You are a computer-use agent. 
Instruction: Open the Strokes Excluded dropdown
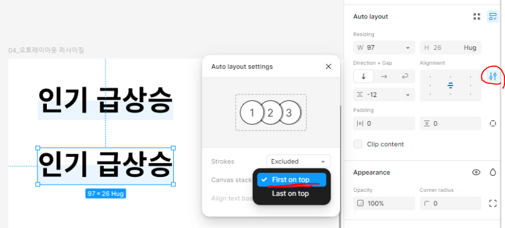click(298, 161)
